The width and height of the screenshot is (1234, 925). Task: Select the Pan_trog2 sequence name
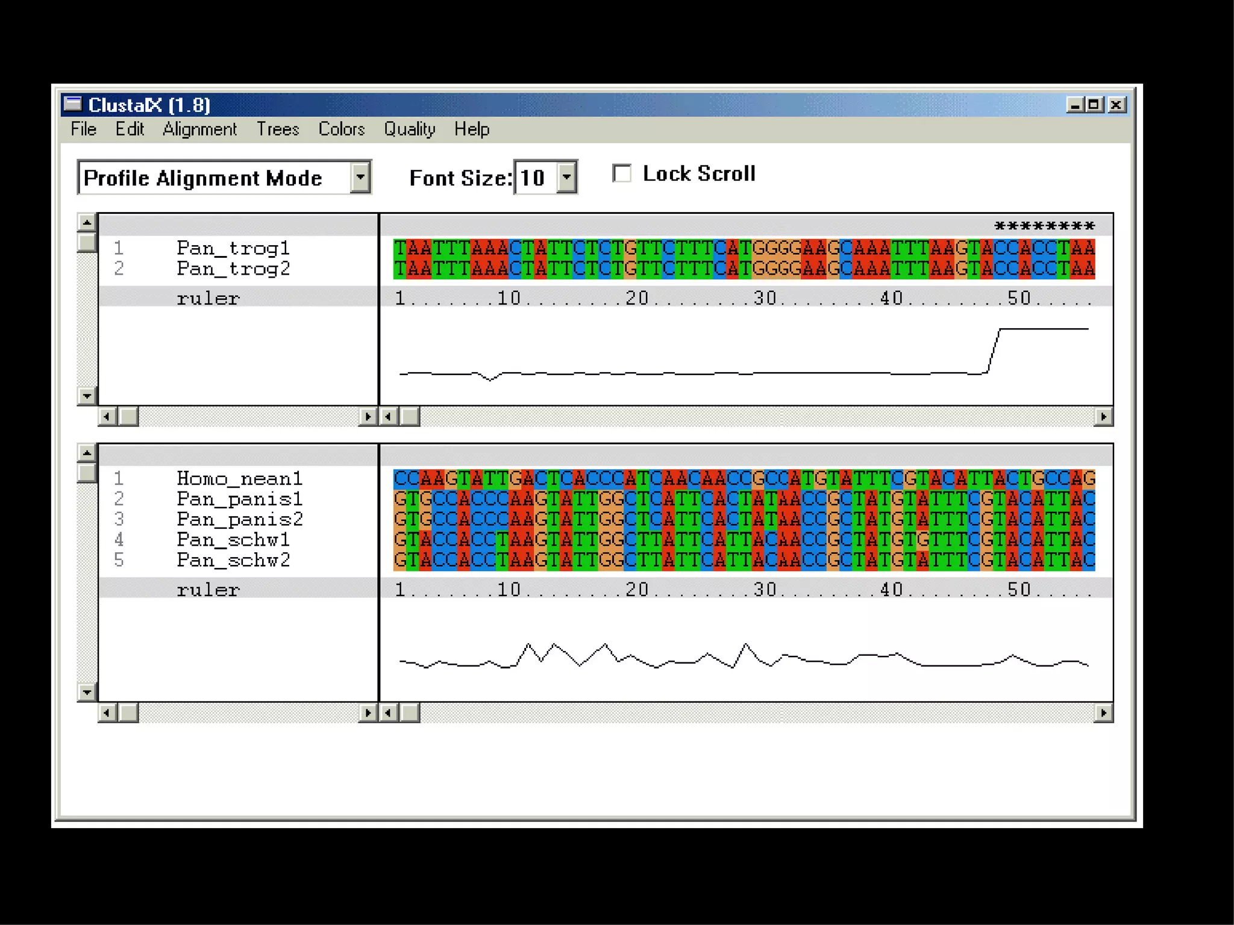point(233,269)
